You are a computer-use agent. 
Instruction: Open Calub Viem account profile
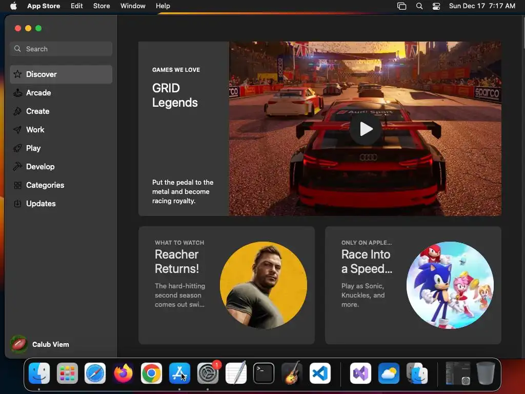click(x=40, y=344)
